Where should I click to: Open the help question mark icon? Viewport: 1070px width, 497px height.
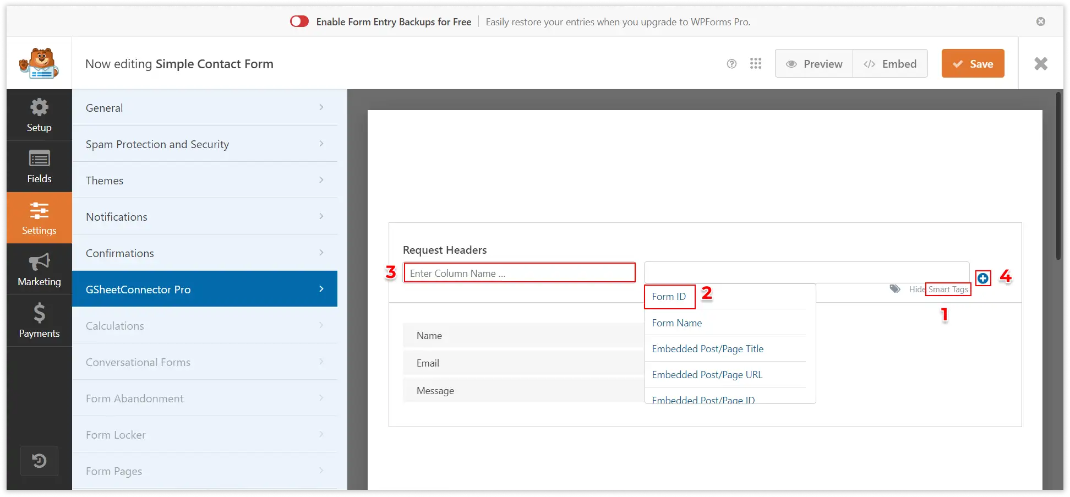tap(731, 63)
